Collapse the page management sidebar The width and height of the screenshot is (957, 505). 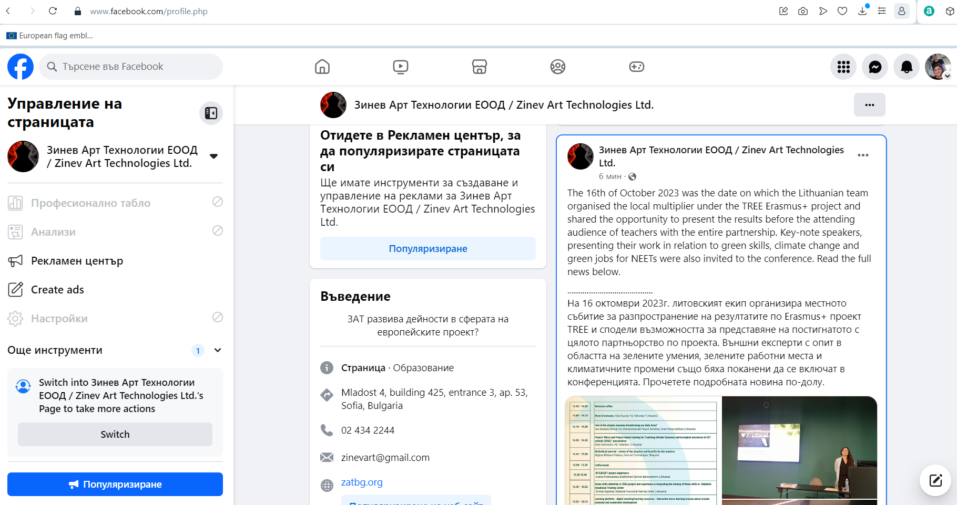[x=211, y=113]
